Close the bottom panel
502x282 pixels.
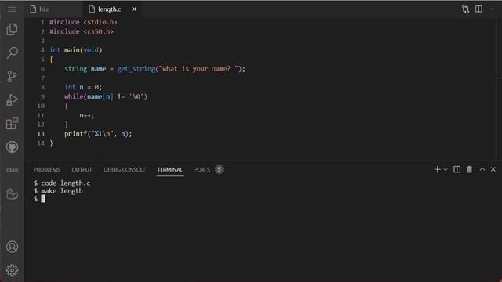tap(493, 169)
